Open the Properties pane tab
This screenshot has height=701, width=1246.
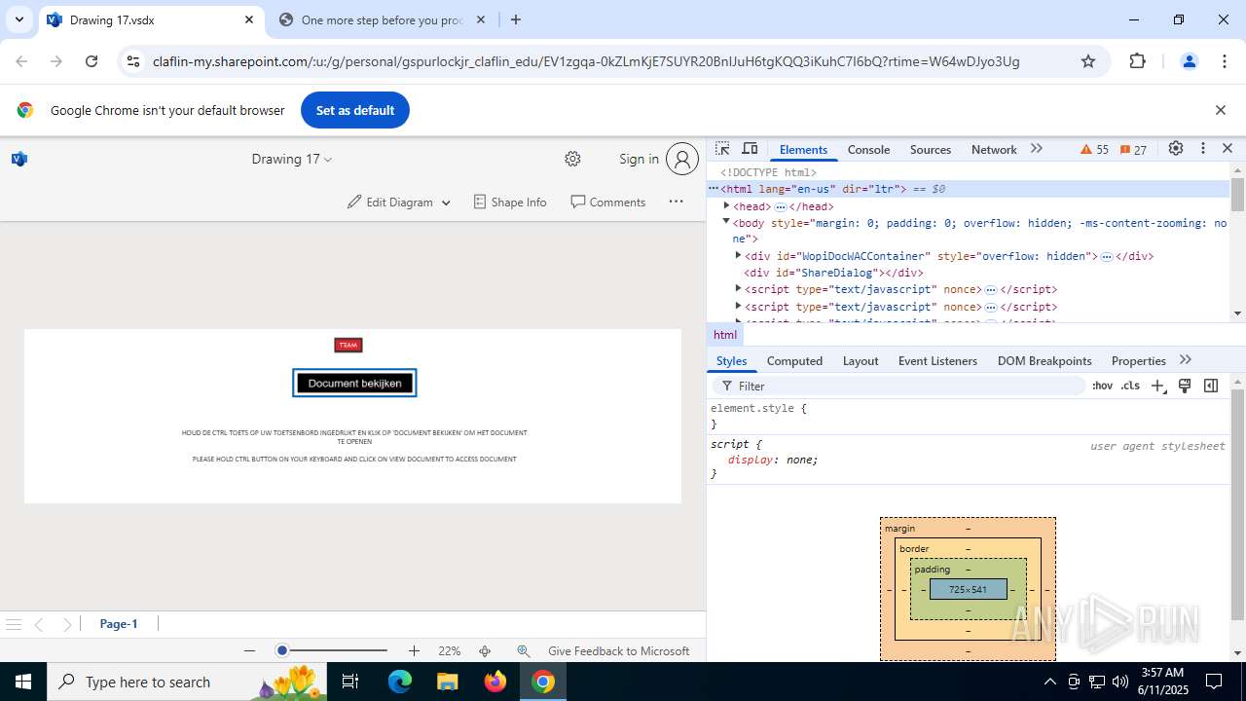coord(1138,360)
